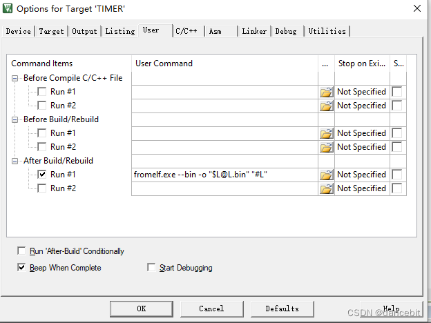Viewport: 431px width, 323px height.
Task: Go to the Utilities tab
Action: [327, 31]
